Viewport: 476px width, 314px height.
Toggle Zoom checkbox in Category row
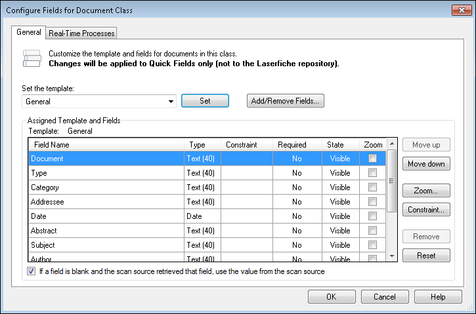click(x=372, y=187)
